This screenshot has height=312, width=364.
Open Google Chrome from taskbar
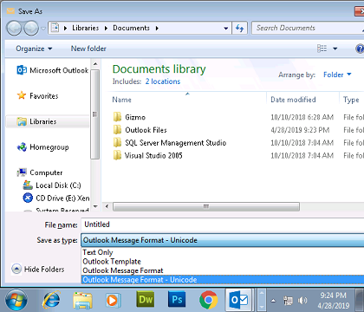tap(208, 300)
